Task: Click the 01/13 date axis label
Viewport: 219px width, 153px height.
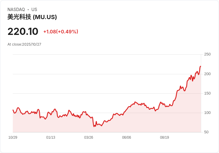Action: (x=51, y=137)
